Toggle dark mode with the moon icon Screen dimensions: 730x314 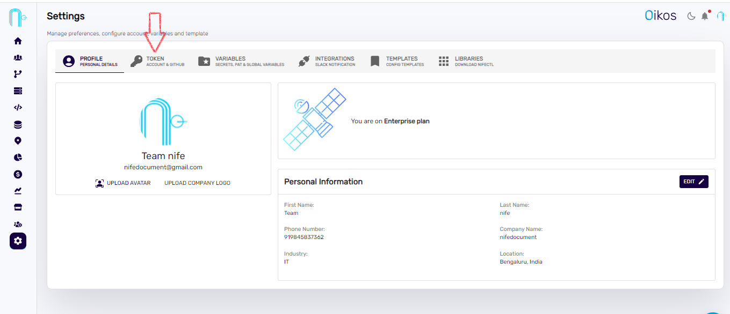pyautogui.click(x=691, y=16)
